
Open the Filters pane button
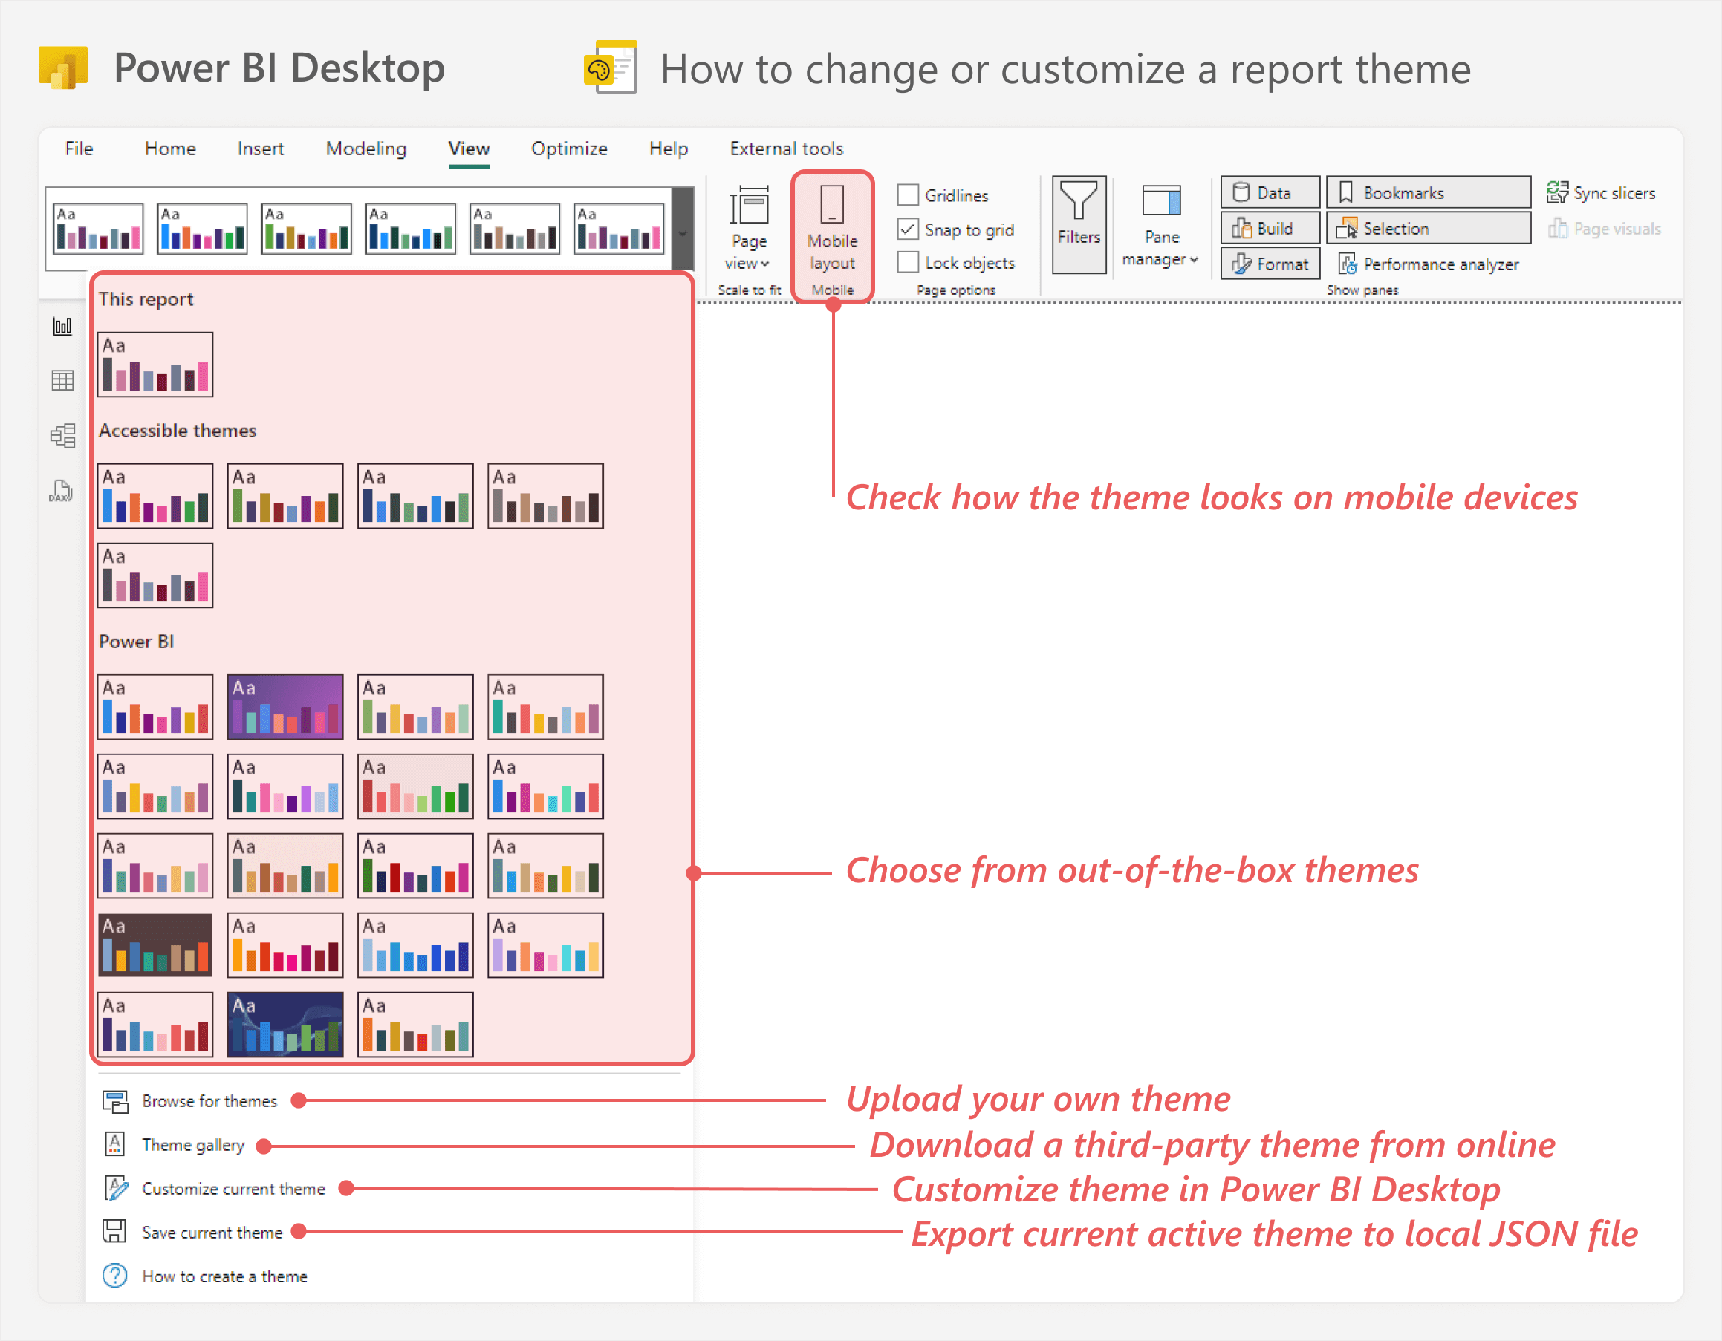pos(1079,224)
